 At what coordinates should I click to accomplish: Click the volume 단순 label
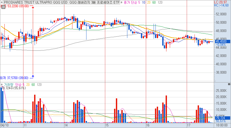pyautogui.click(x=20, y=85)
